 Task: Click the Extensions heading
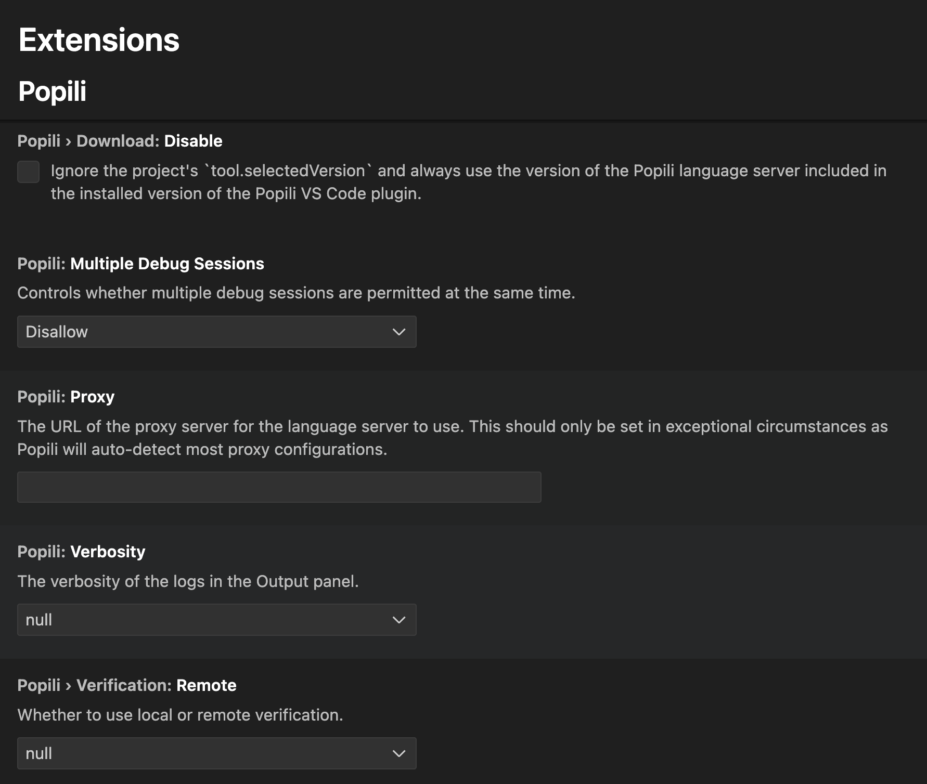pyautogui.click(x=99, y=40)
